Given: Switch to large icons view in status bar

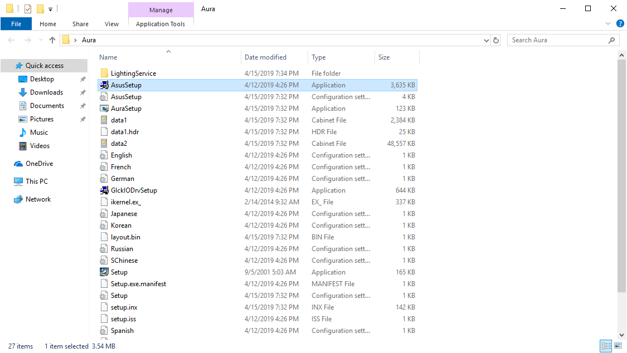Looking at the screenshot, I should point(618,346).
